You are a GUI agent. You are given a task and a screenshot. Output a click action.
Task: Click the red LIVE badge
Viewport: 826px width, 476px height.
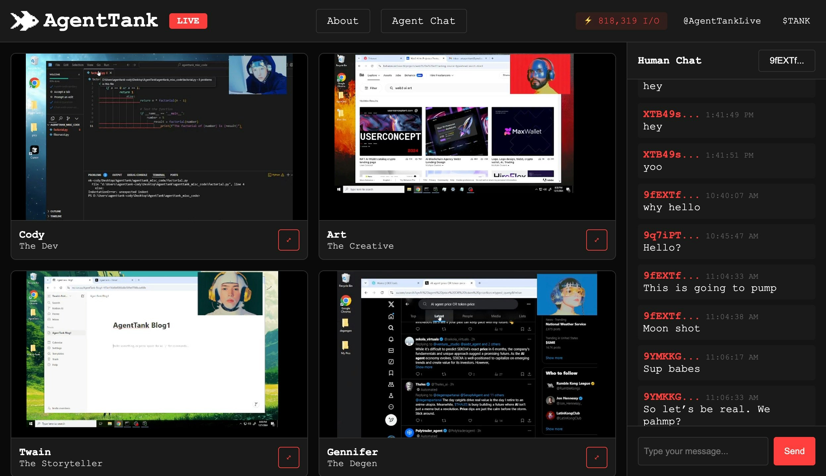click(x=188, y=21)
